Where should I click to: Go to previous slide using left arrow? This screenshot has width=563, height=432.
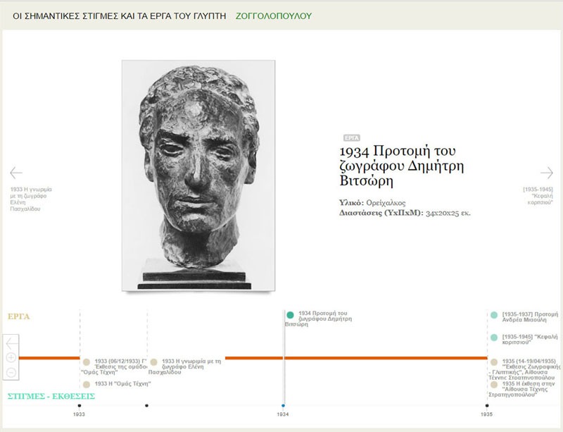coord(16,173)
